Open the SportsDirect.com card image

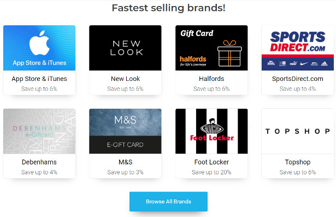coord(298,48)
